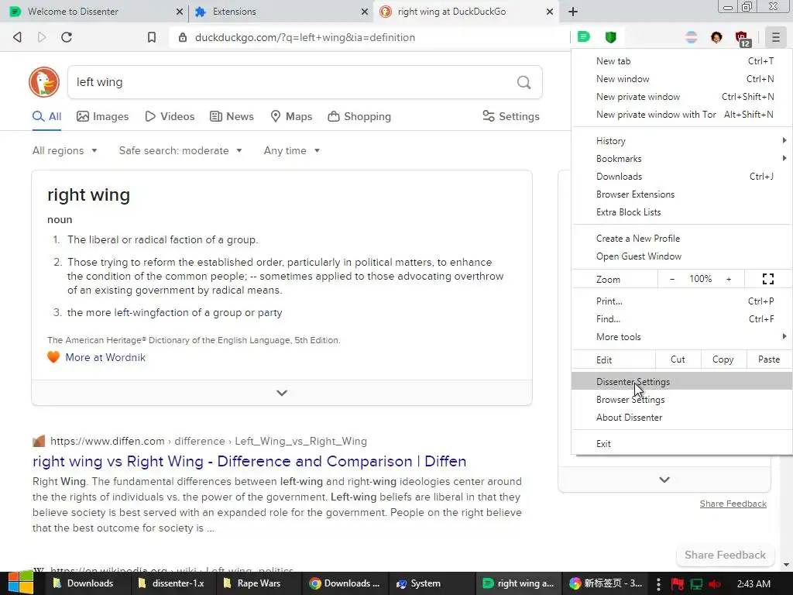Viewport: 793px width, 595px height.
Task: Click the striped round extension icon
Action: [x=692, y=36]
